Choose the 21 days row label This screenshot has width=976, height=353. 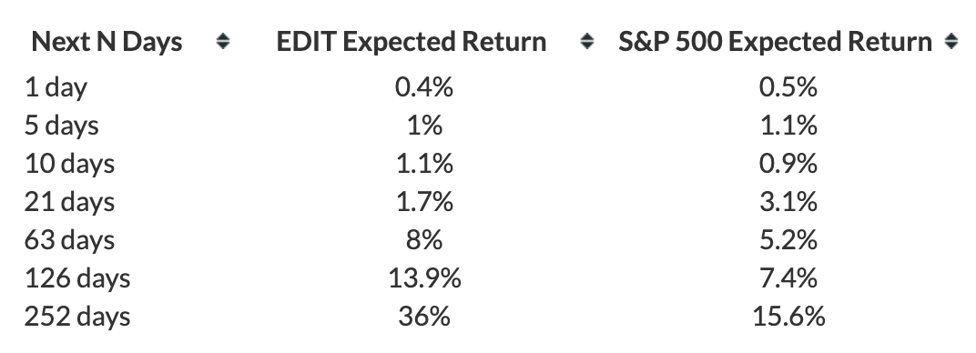[x=70, y=202]
